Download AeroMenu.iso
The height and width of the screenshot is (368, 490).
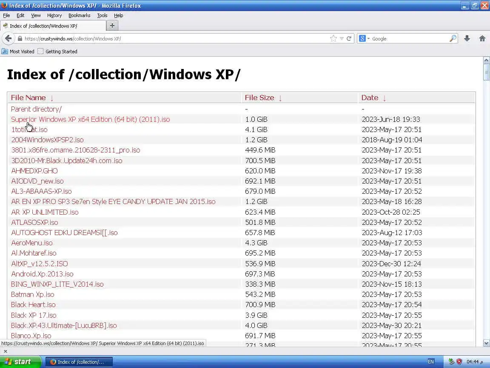coord(32,243)
